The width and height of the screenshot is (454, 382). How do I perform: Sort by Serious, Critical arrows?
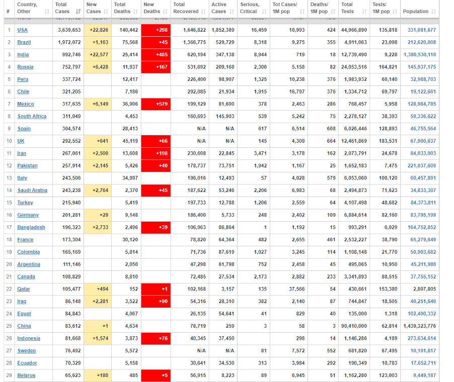(x=264, y=12)
